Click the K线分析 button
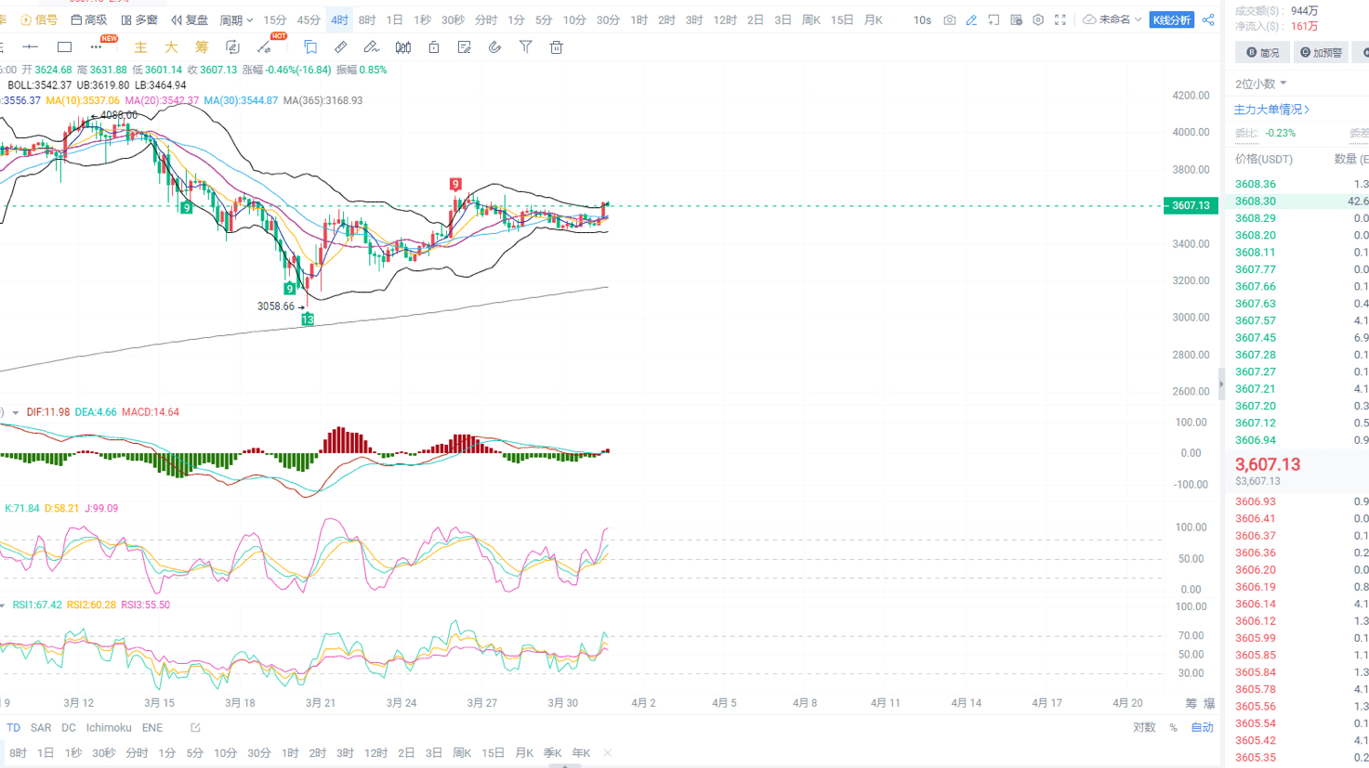 pos(1172,20)
